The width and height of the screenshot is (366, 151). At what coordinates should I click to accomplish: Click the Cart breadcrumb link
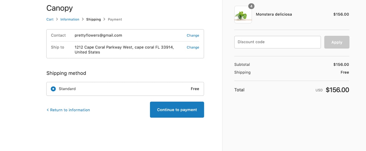(x=50, y=19)
